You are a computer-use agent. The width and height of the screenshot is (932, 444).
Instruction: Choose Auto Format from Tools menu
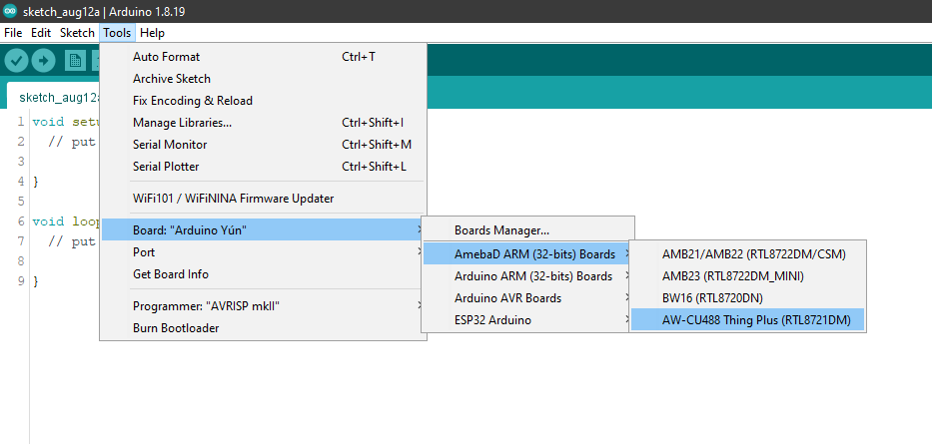pyautogui.click(x=263, y=57)
